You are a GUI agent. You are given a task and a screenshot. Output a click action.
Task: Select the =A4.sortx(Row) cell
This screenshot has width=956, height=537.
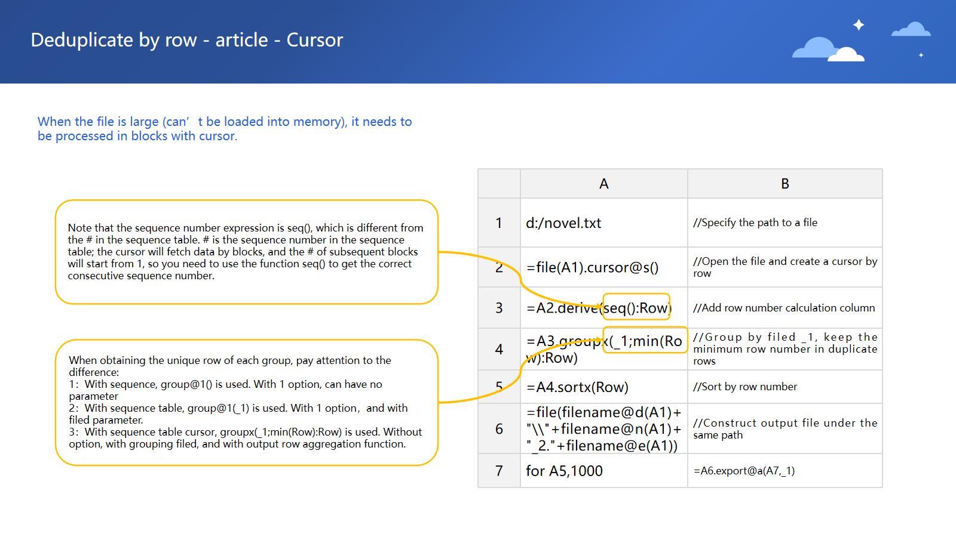coord(577,387)
